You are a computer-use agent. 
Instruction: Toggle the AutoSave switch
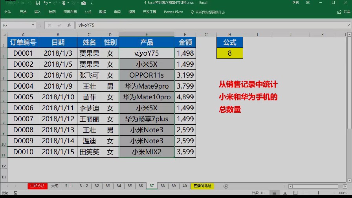point(26,3)
